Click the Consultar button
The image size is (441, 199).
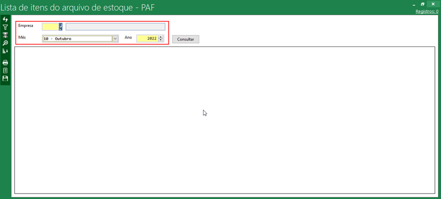tap(185, 39)
